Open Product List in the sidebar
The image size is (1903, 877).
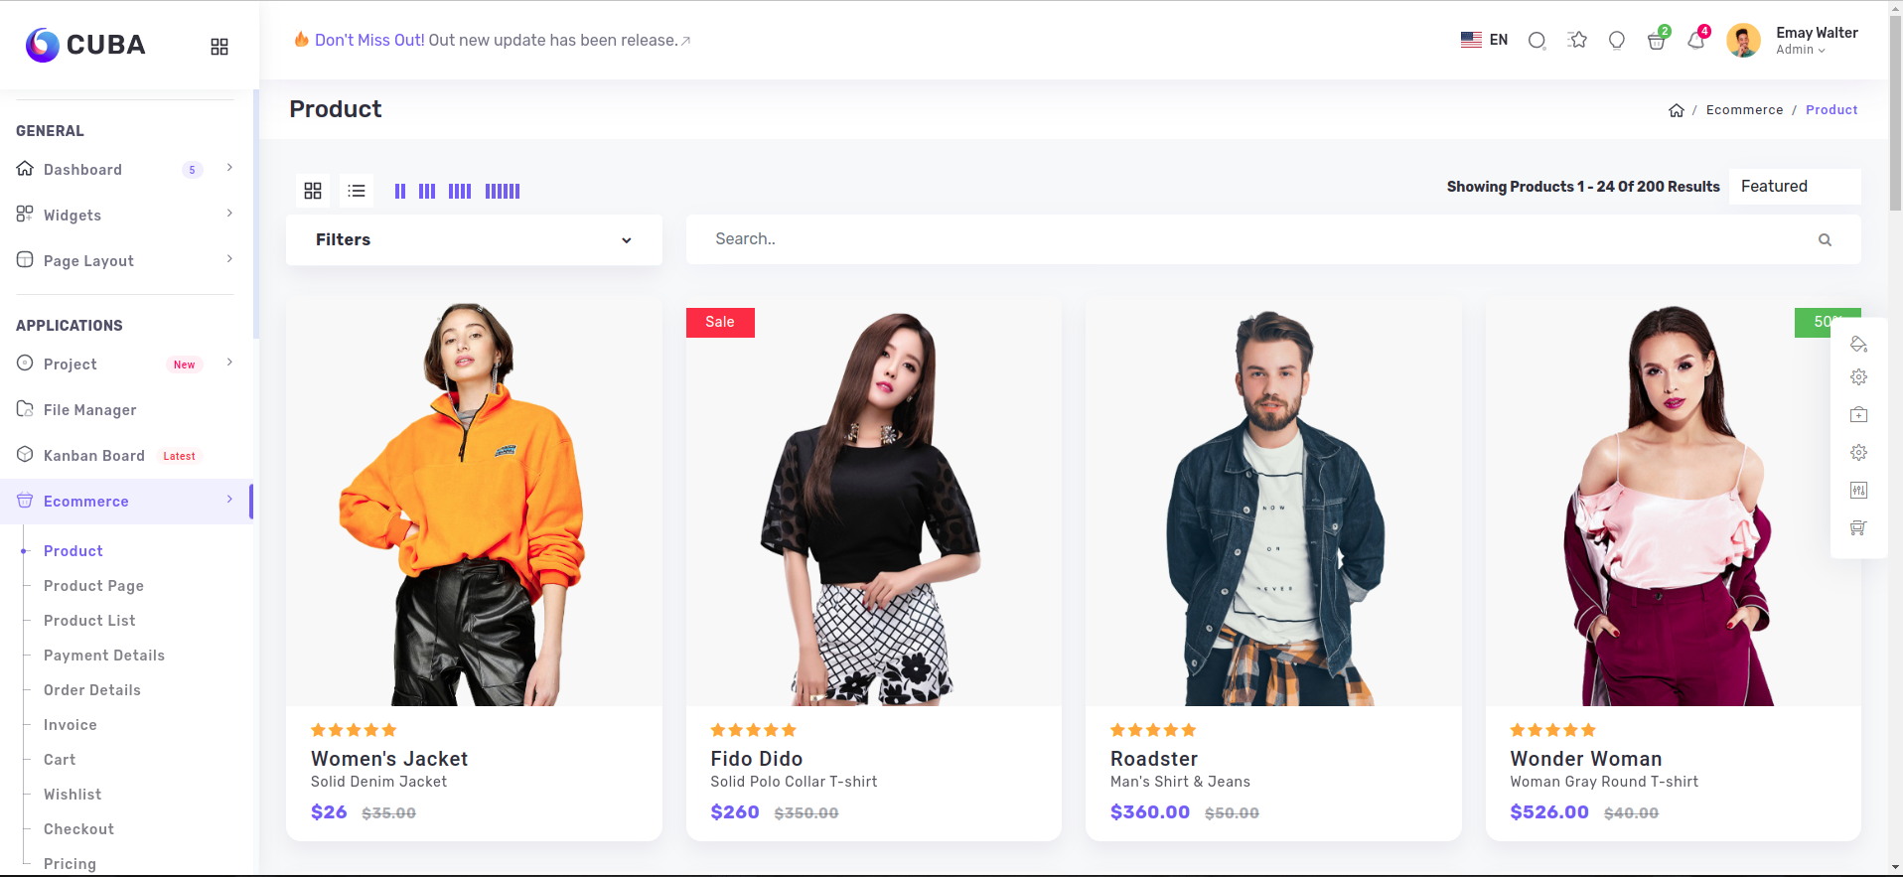tap(89, 621)
